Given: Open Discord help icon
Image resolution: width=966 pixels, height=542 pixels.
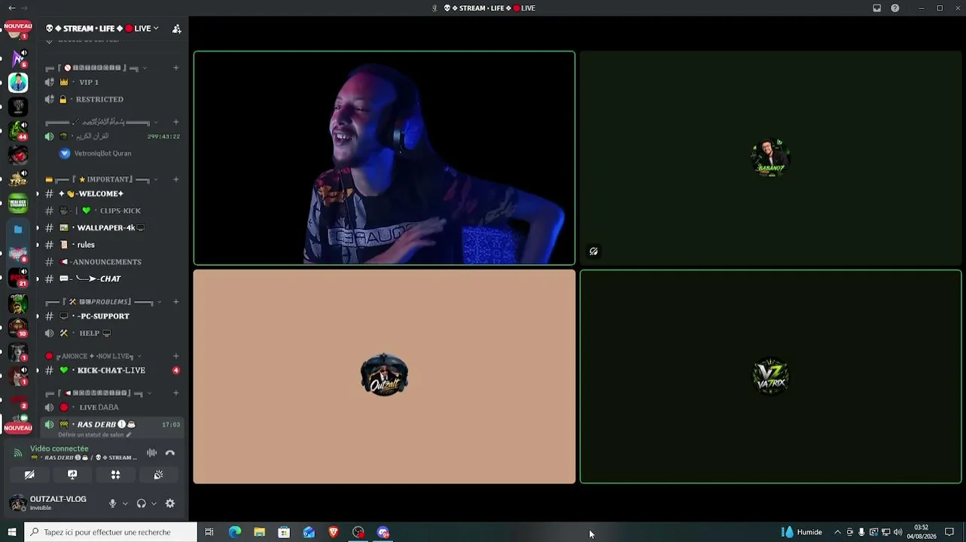Looking at the screenshot, I should point(895,8).
